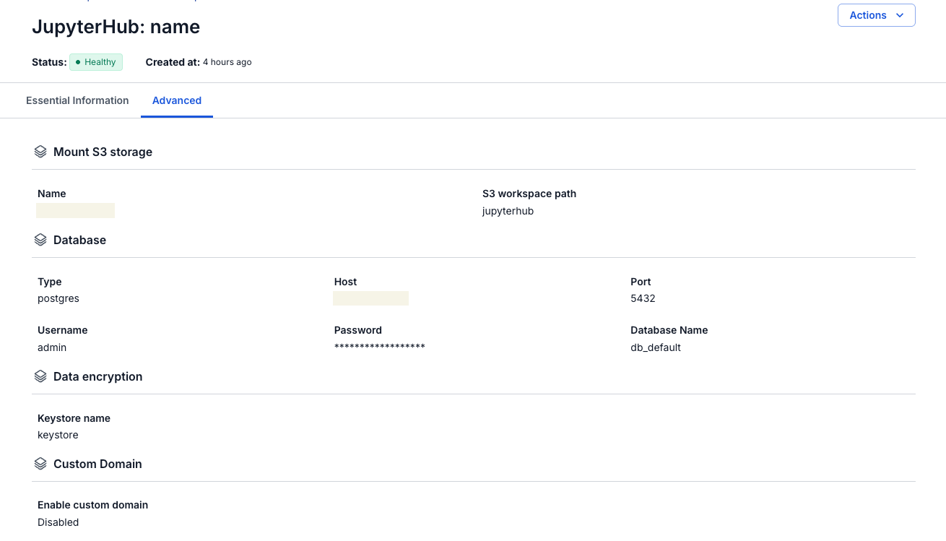Click the masked Password asterisks
The image size is (946, 541).
click(x=380, y=347)
